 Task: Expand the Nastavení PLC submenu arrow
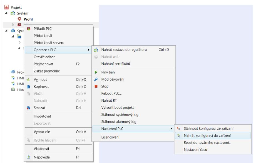[x=171, y=128]
